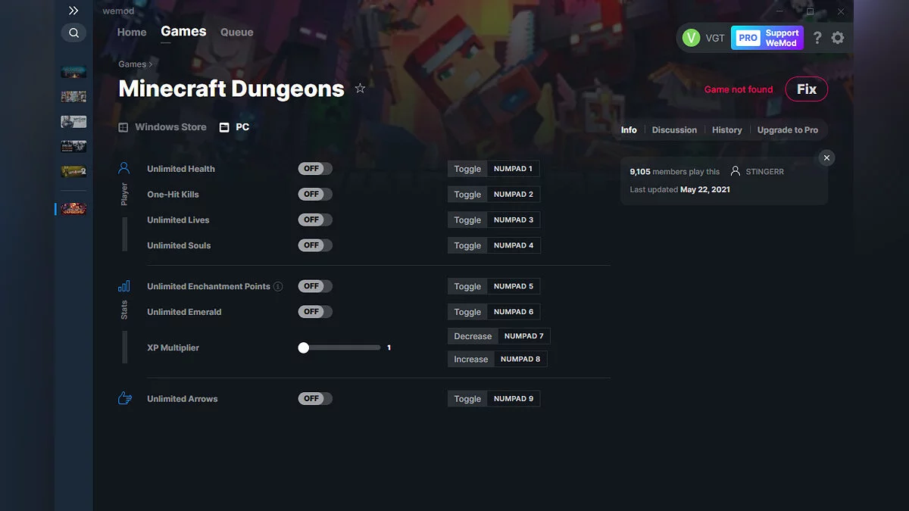Click the Upgrade to Pro tab
This screenshot has width=909, height=511.
tap(788, 130)
